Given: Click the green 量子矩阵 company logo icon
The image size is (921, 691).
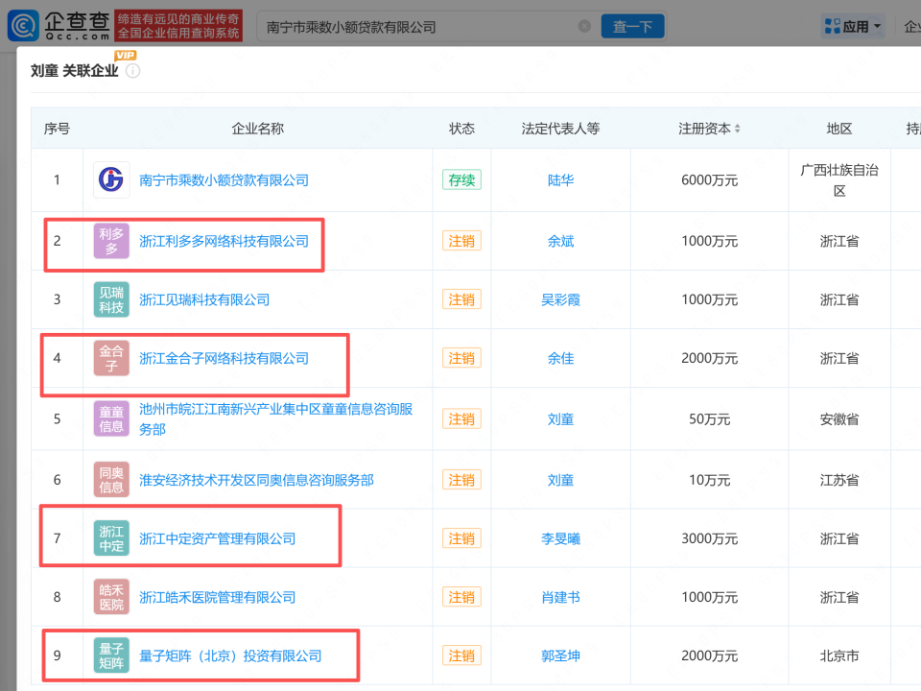Looking at the screenshot, I should [x=110, y=655].
